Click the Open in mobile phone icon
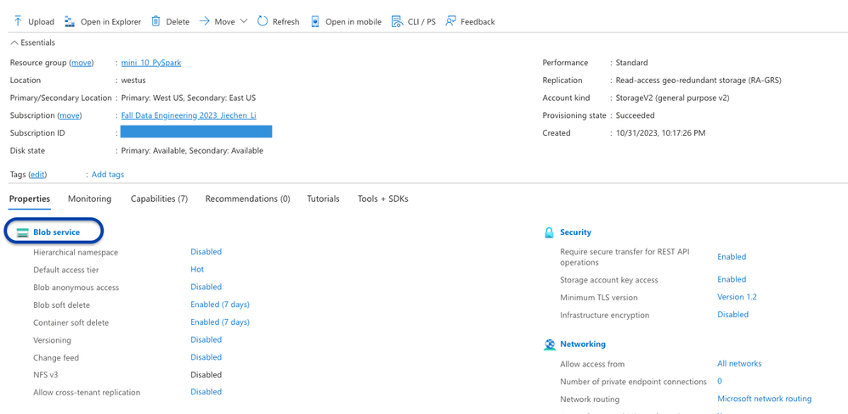This screenshot has height=414, width=848. click(315, 21)
